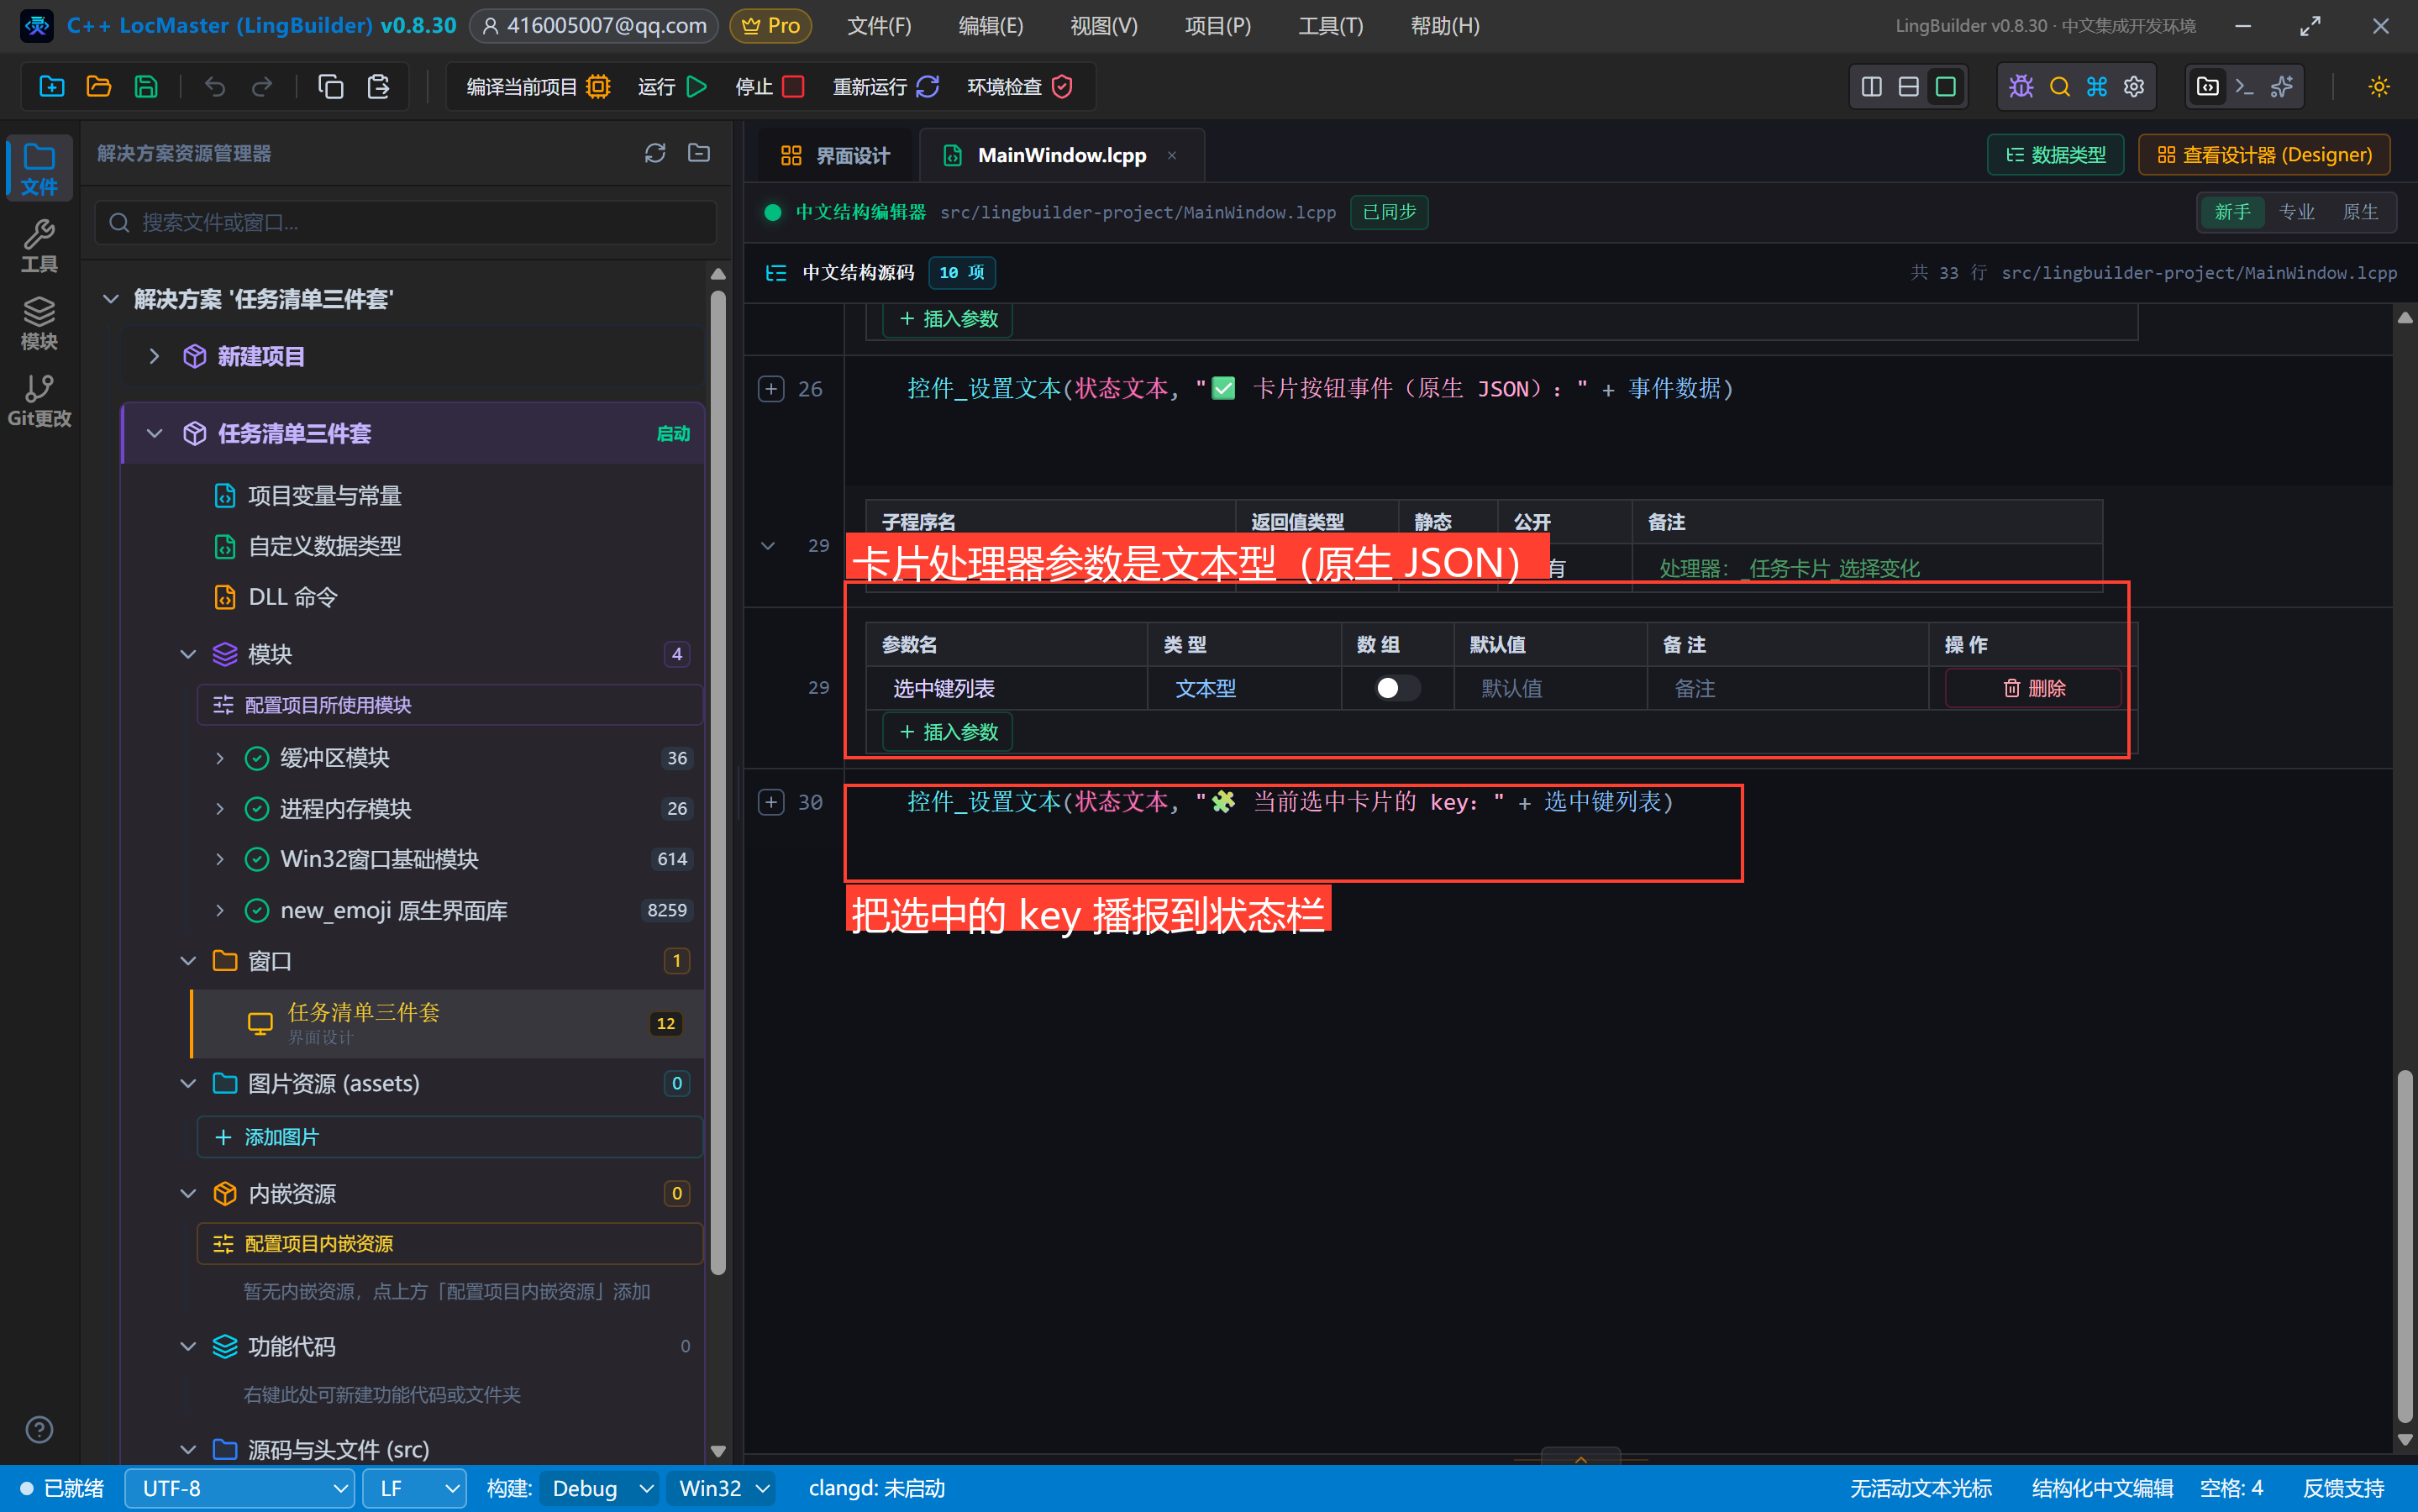Viewport: 2418px width, 1512px height.
Task: Click the command key shortcut icon
Action: 2096,87
